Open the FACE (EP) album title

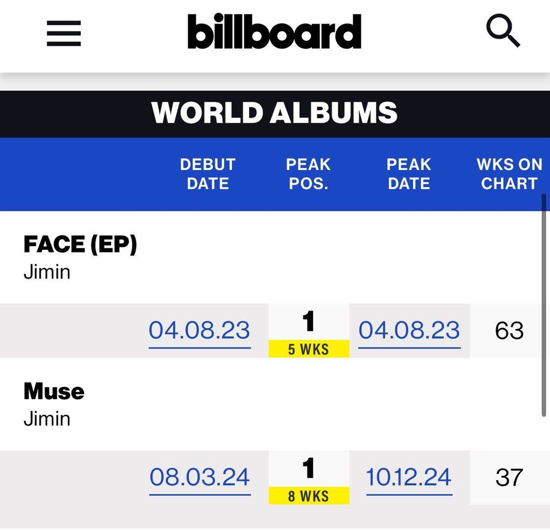80,245
